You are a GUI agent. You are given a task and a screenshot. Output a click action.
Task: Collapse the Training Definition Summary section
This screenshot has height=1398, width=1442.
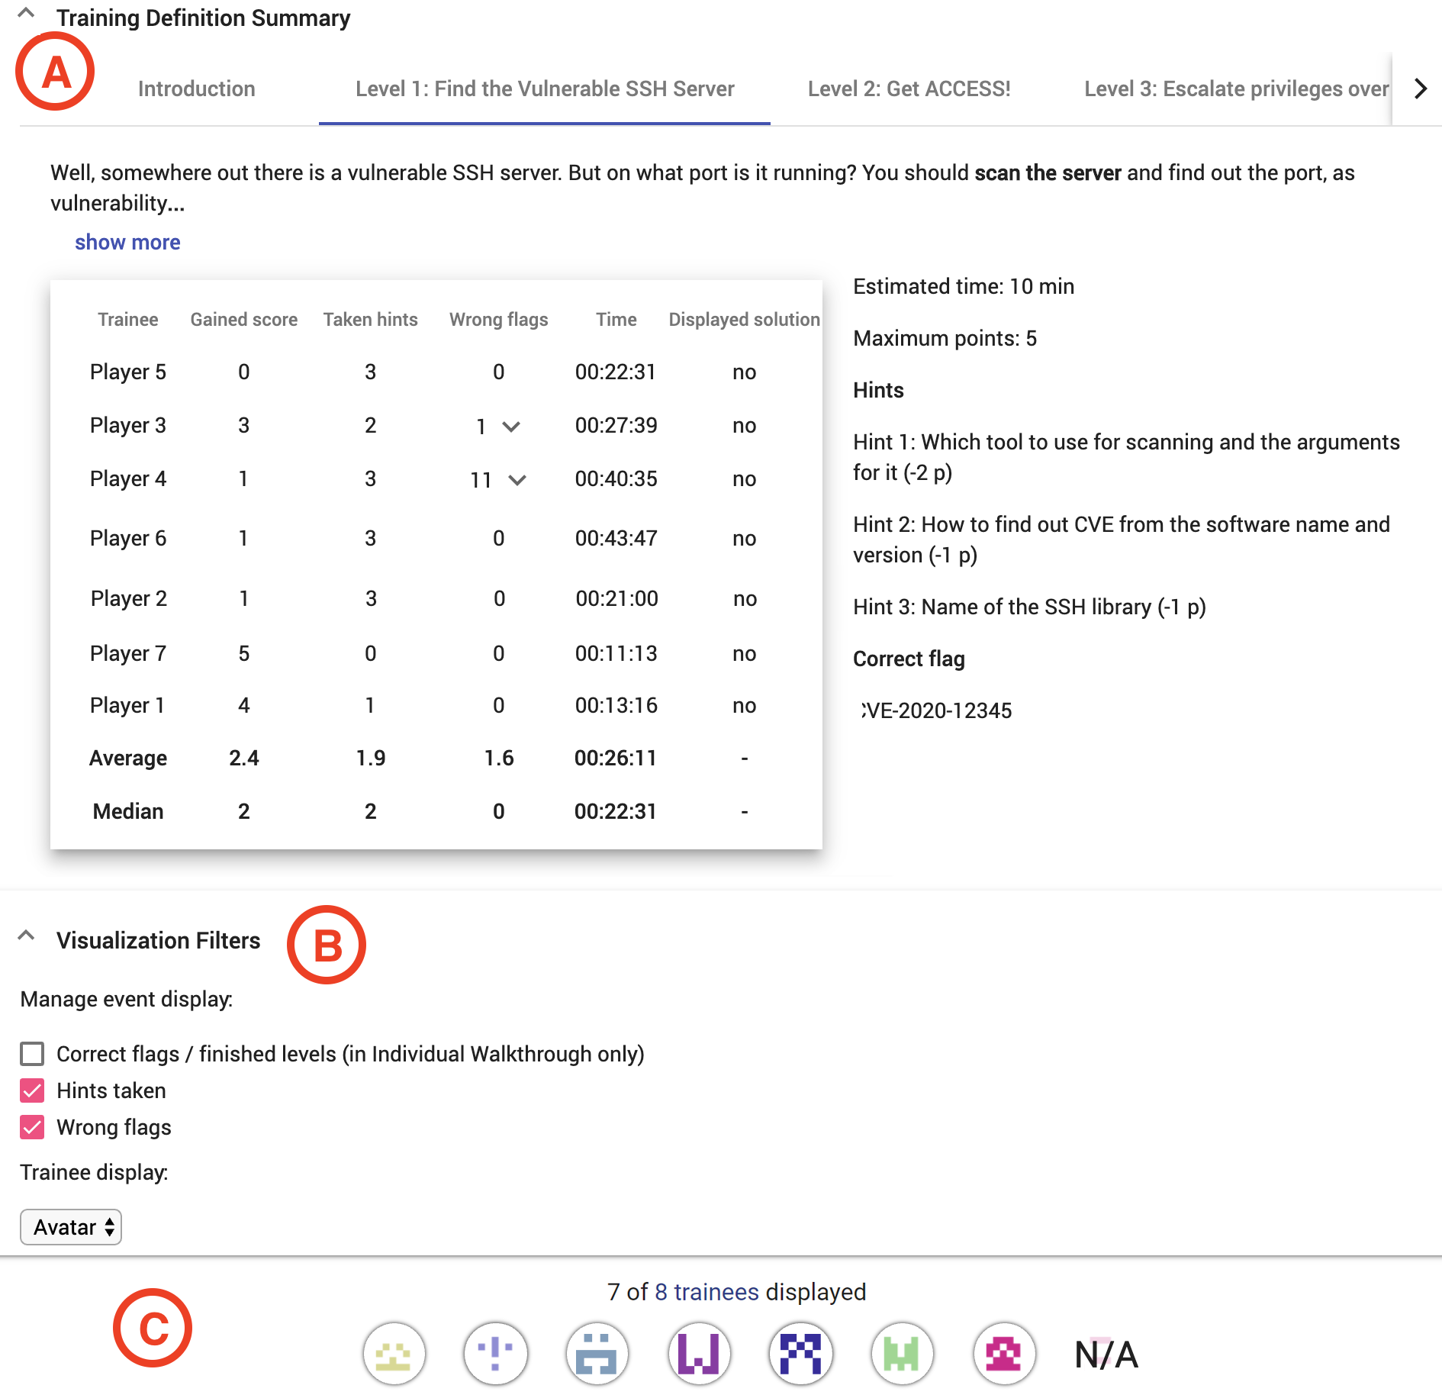click(x=26, y=14)
